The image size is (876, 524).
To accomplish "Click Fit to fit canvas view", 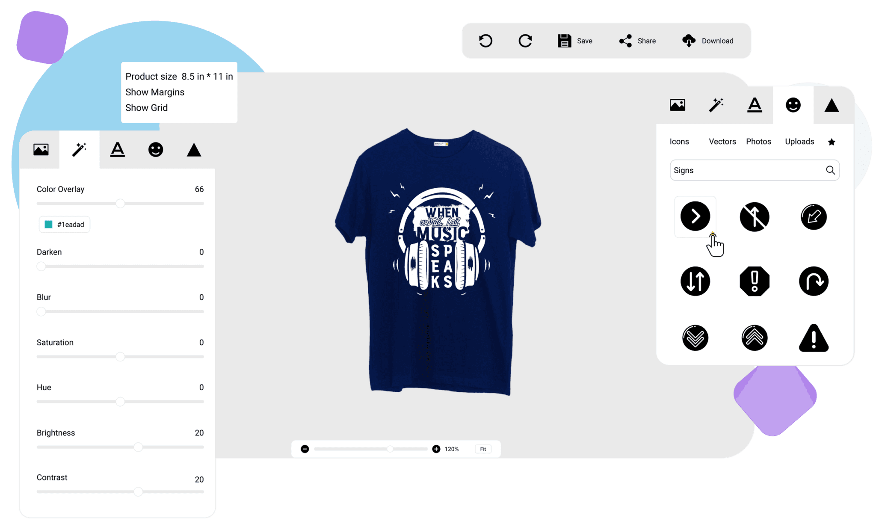I will tap(482, 449).
